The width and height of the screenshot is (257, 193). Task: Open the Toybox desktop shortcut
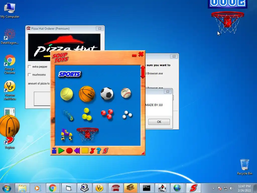pos(10,143)
